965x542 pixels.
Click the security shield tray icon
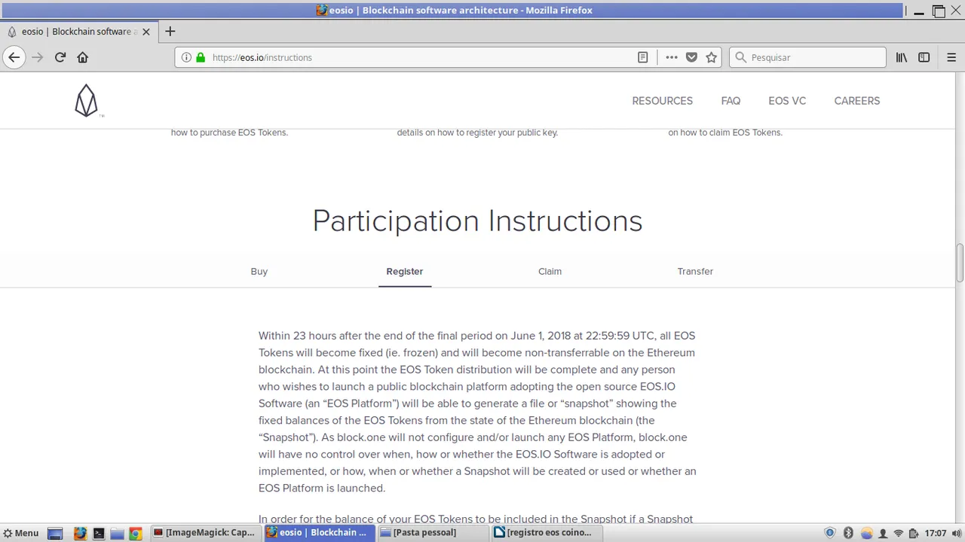point(830,533)
